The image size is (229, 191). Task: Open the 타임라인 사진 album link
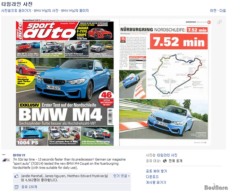[x=167, y=155]
